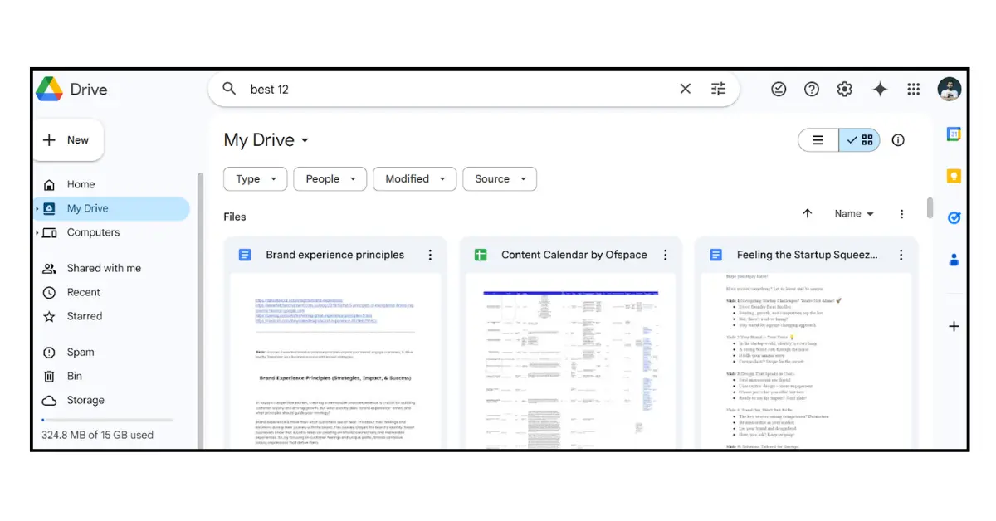Keep grid view layout selected

(x=859, y=139)
